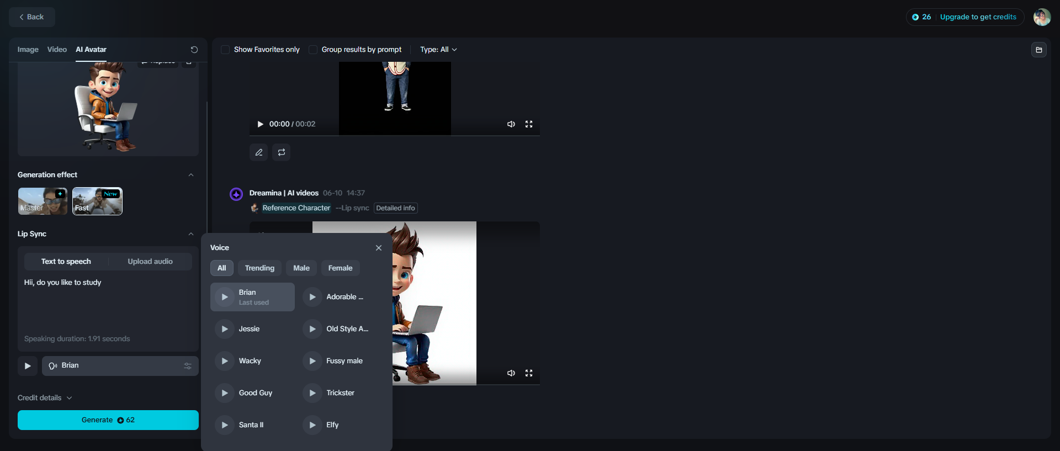Image resolution: width=1060 pixels, height=451 pixels.
Task: Select the Master generation effect
Action: (x=43, y=201)
